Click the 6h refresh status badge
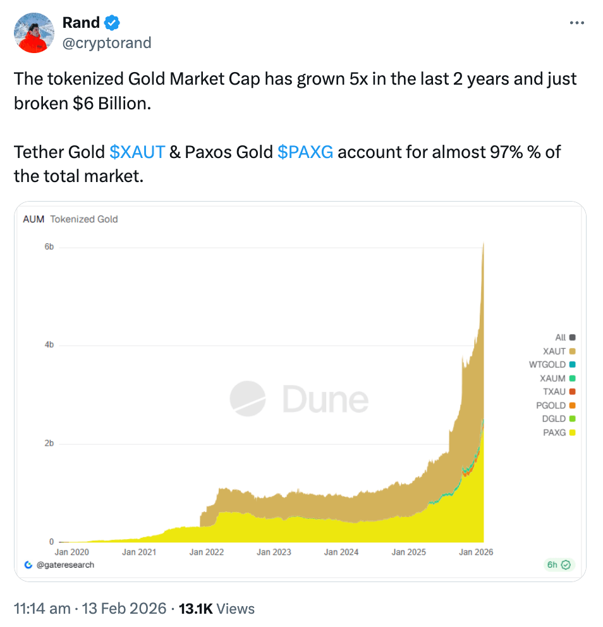The height and width of the screenshot is (627, 603). [557, 564]
